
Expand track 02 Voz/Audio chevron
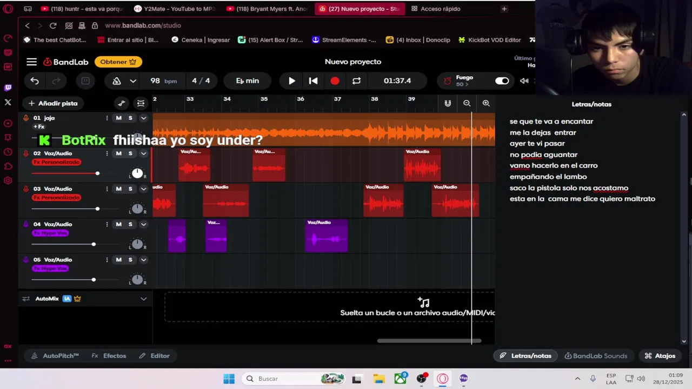tap(143, 153)
